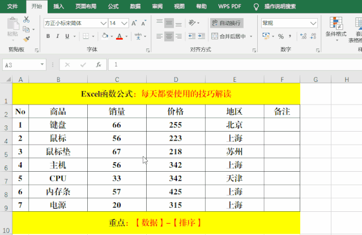This screenshot has width=362, height=235.
Task: Toggle Italic formatting
Action: point(57,37)
